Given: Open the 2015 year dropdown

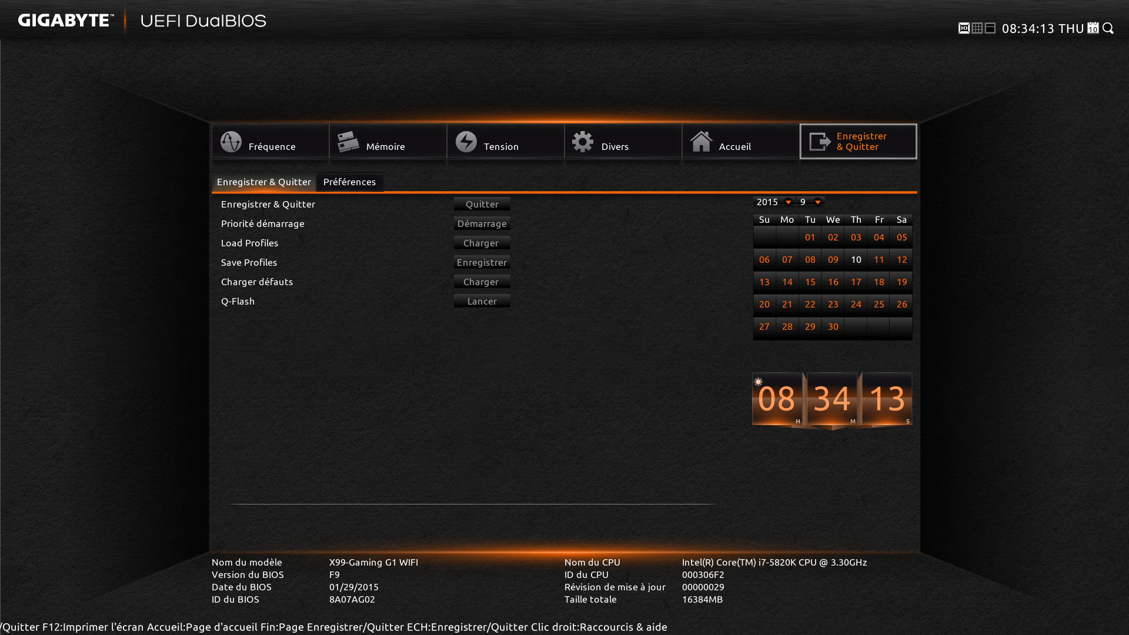Looking at the screenshot, I should point(774,202).
